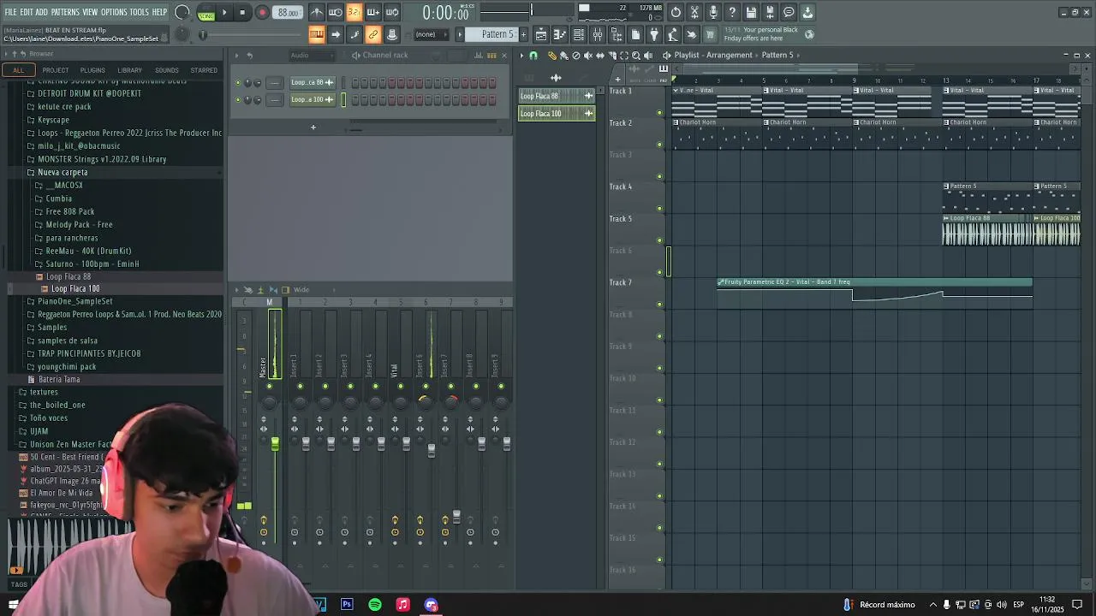The width and height of the screenshot is (1096, 616).
Task: Expand the TRAP PINCIPIANTES BY.JEICOB folder
Action: (x=89, y=353)
